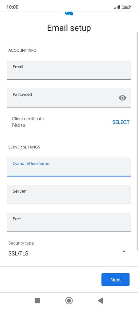Tap the Email setup page title
This screenshot has height=309, width=138.
point(69,28)
